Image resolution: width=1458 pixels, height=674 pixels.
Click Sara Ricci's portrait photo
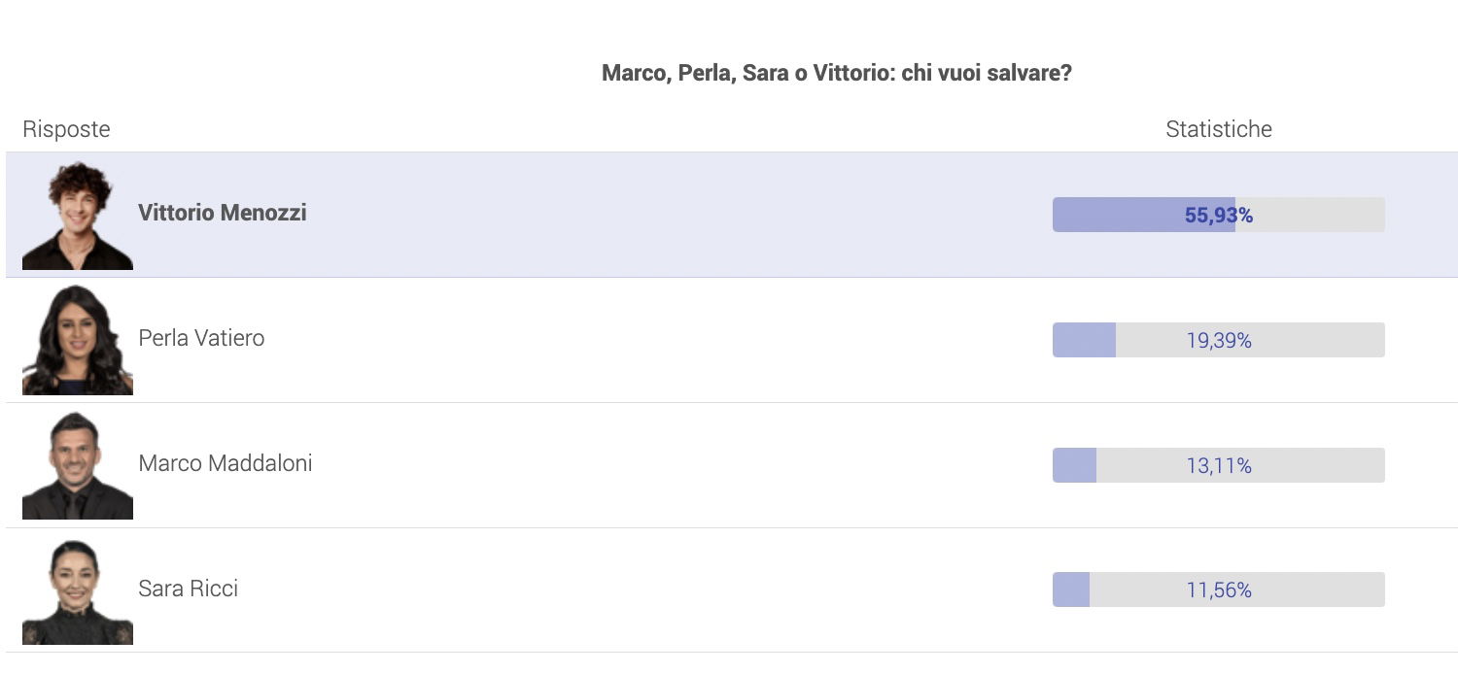click(x=78, y=590)
